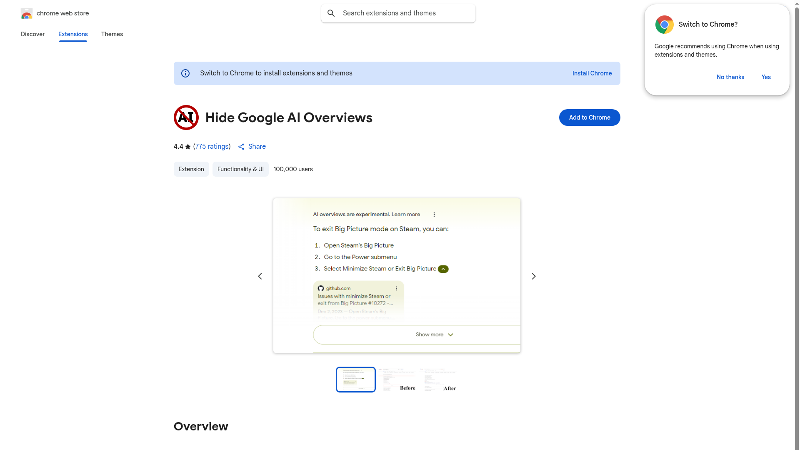The height and width of the screenshot is (450, 800).
Task: Click the rating star icon
Action: click(188, 147)
